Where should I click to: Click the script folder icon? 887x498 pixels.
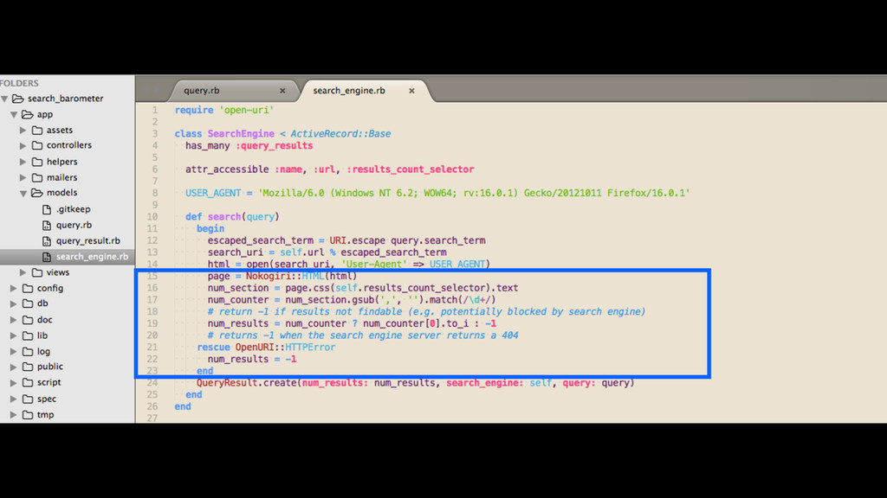coord(28,382)
